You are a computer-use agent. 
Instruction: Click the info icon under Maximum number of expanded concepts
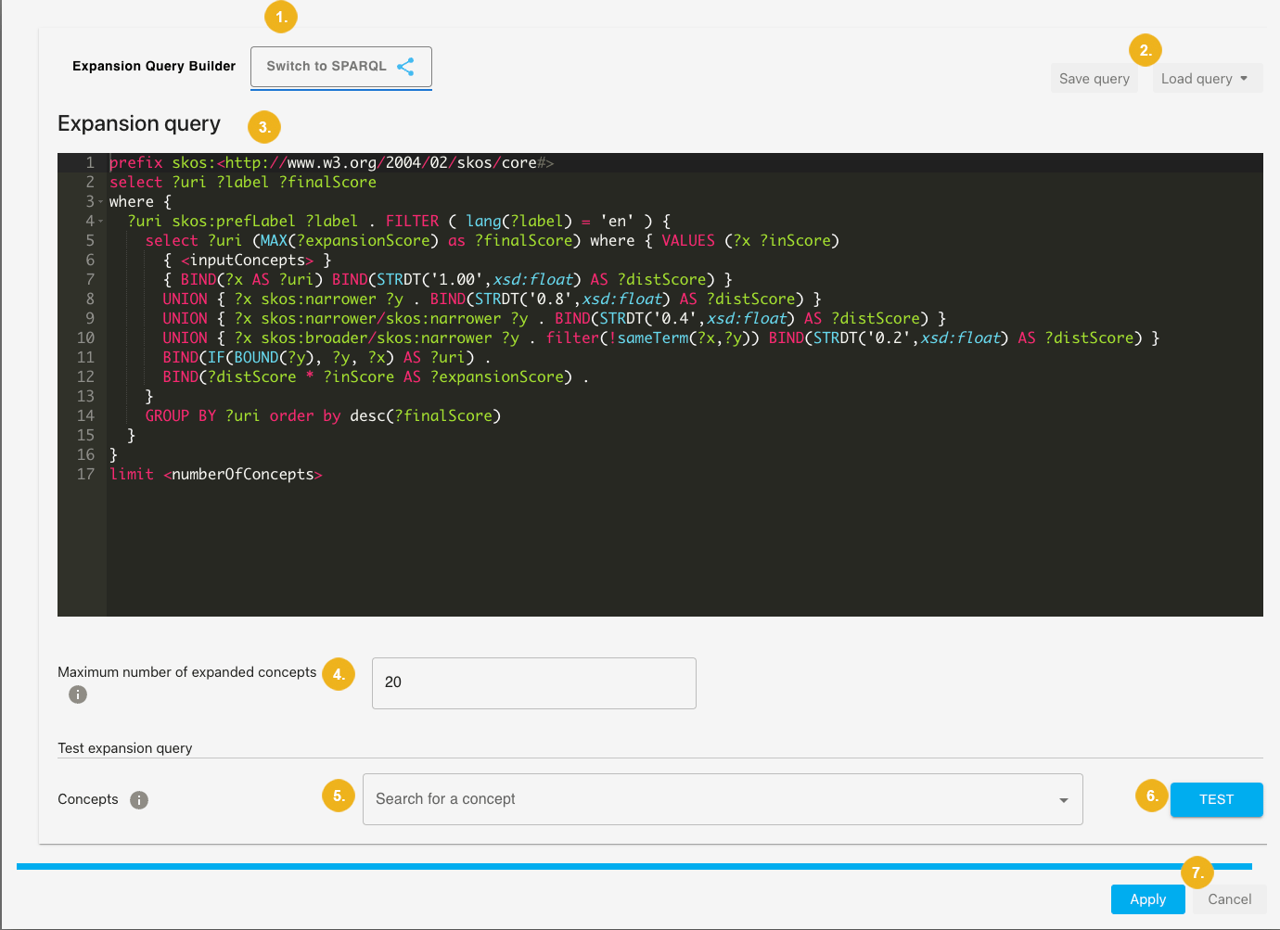(78, 694)
